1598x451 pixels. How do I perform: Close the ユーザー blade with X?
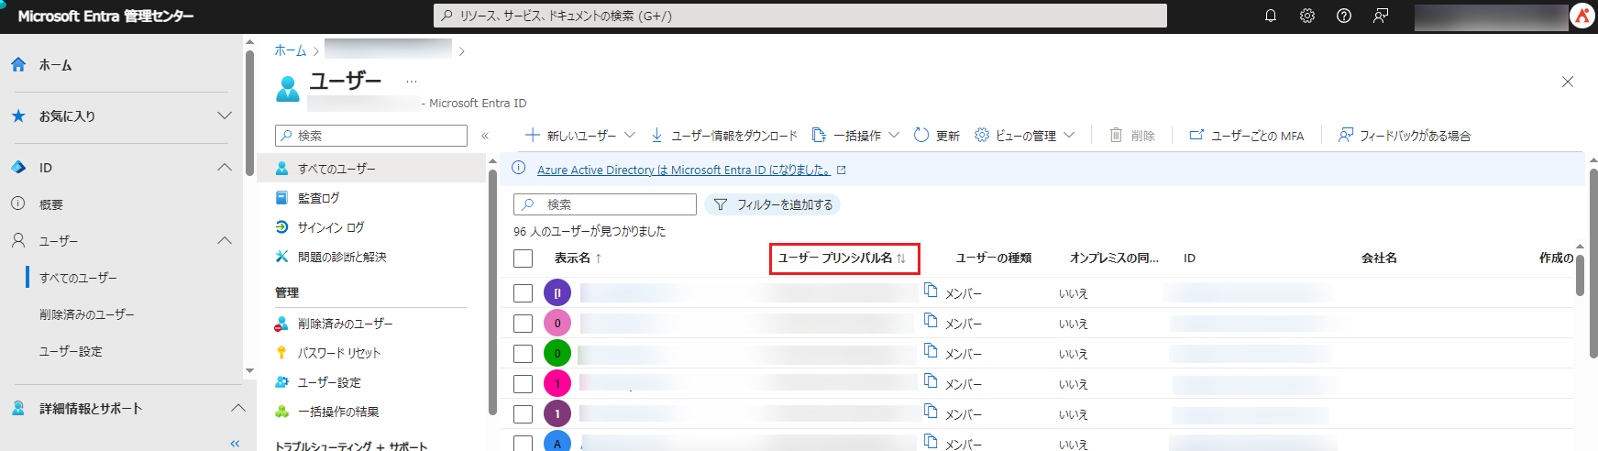coord(1568,82)
